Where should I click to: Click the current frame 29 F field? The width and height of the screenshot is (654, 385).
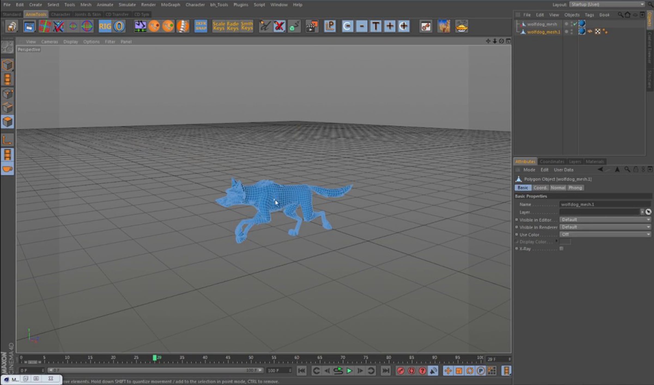tap(498, 359)
